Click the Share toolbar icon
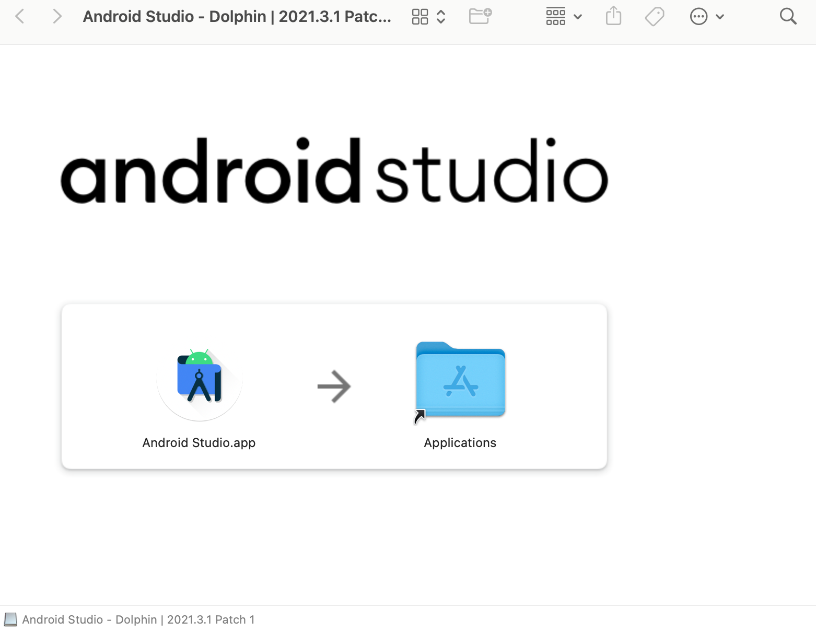The image size is (816, 633). coord(613,16)
